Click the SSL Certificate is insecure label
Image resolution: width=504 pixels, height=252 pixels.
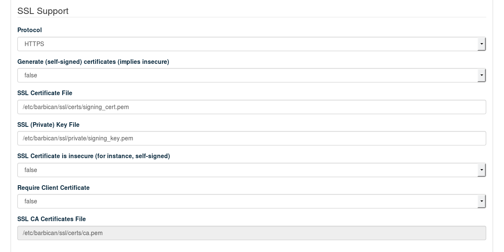(94, 156)
